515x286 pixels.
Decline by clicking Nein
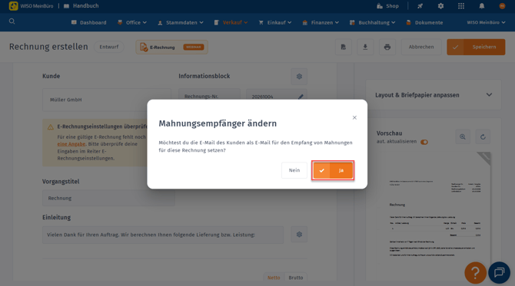294,170
